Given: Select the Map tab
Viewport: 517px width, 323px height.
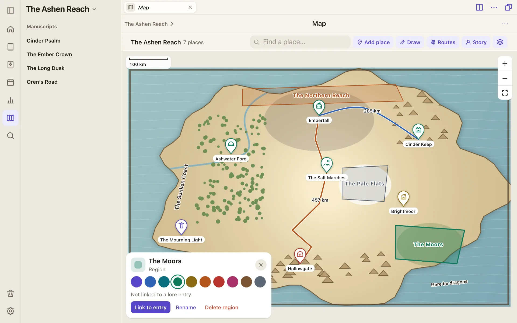Looking at the screenshot, I should tap(160, 8).
